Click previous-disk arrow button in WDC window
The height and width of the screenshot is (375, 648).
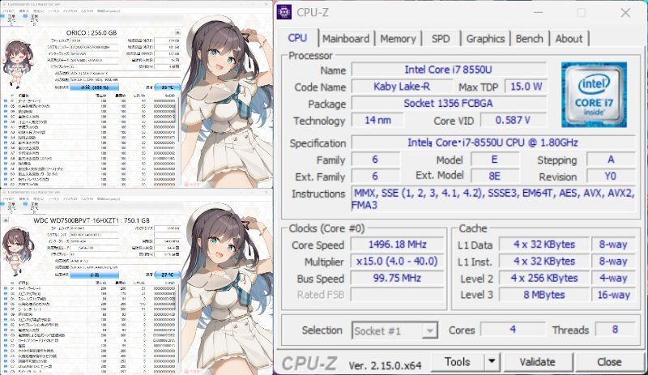coord(6,220)
